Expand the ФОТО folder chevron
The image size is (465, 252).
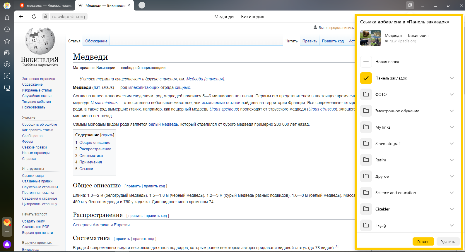pos(452,94)
